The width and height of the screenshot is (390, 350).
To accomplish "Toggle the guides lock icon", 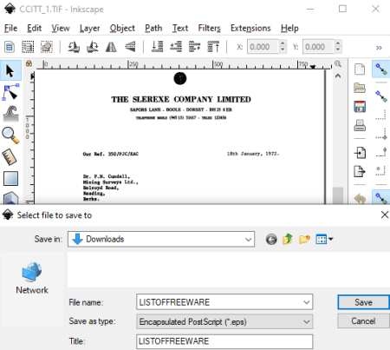I will [29, 63].
